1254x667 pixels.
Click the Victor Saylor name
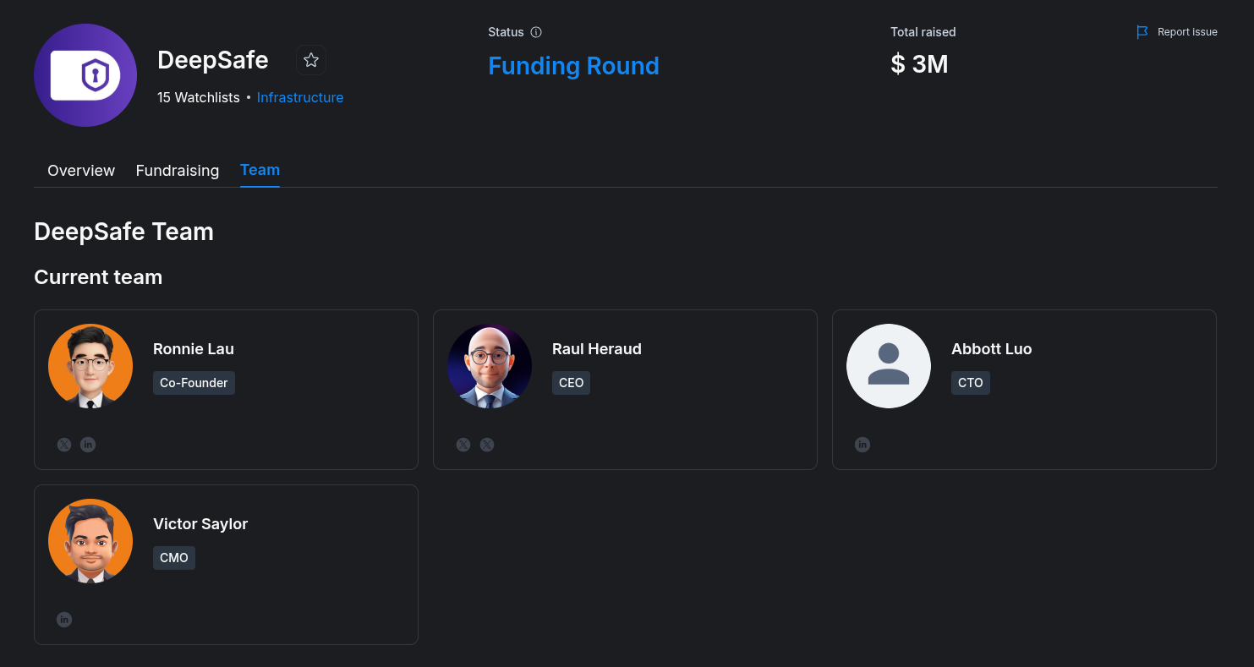coord(200,524)
